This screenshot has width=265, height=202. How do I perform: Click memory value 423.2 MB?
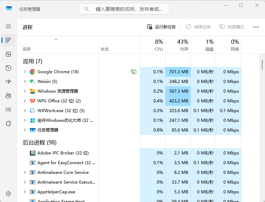coord(179,101)
